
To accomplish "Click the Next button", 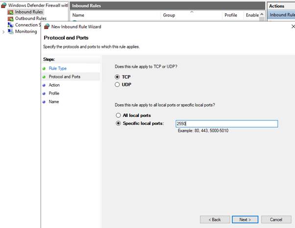I will coord(245,220).
